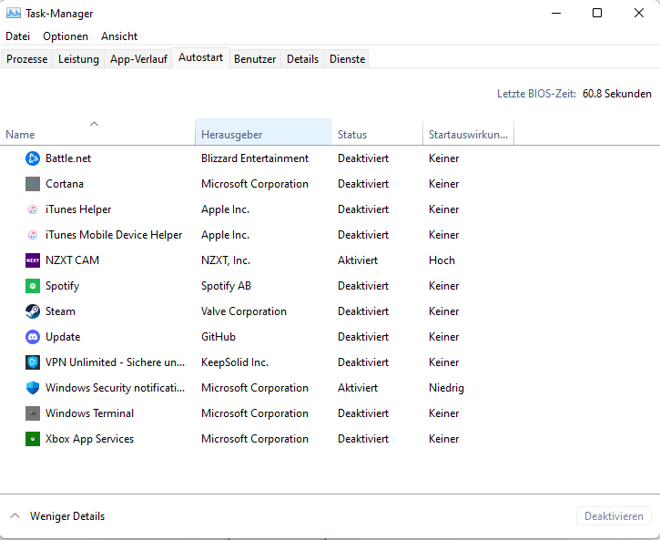Select the Windows Security notification name
The width and height of the screenshot is (660, 540).
pyautogui.click(x=115, y=388)
